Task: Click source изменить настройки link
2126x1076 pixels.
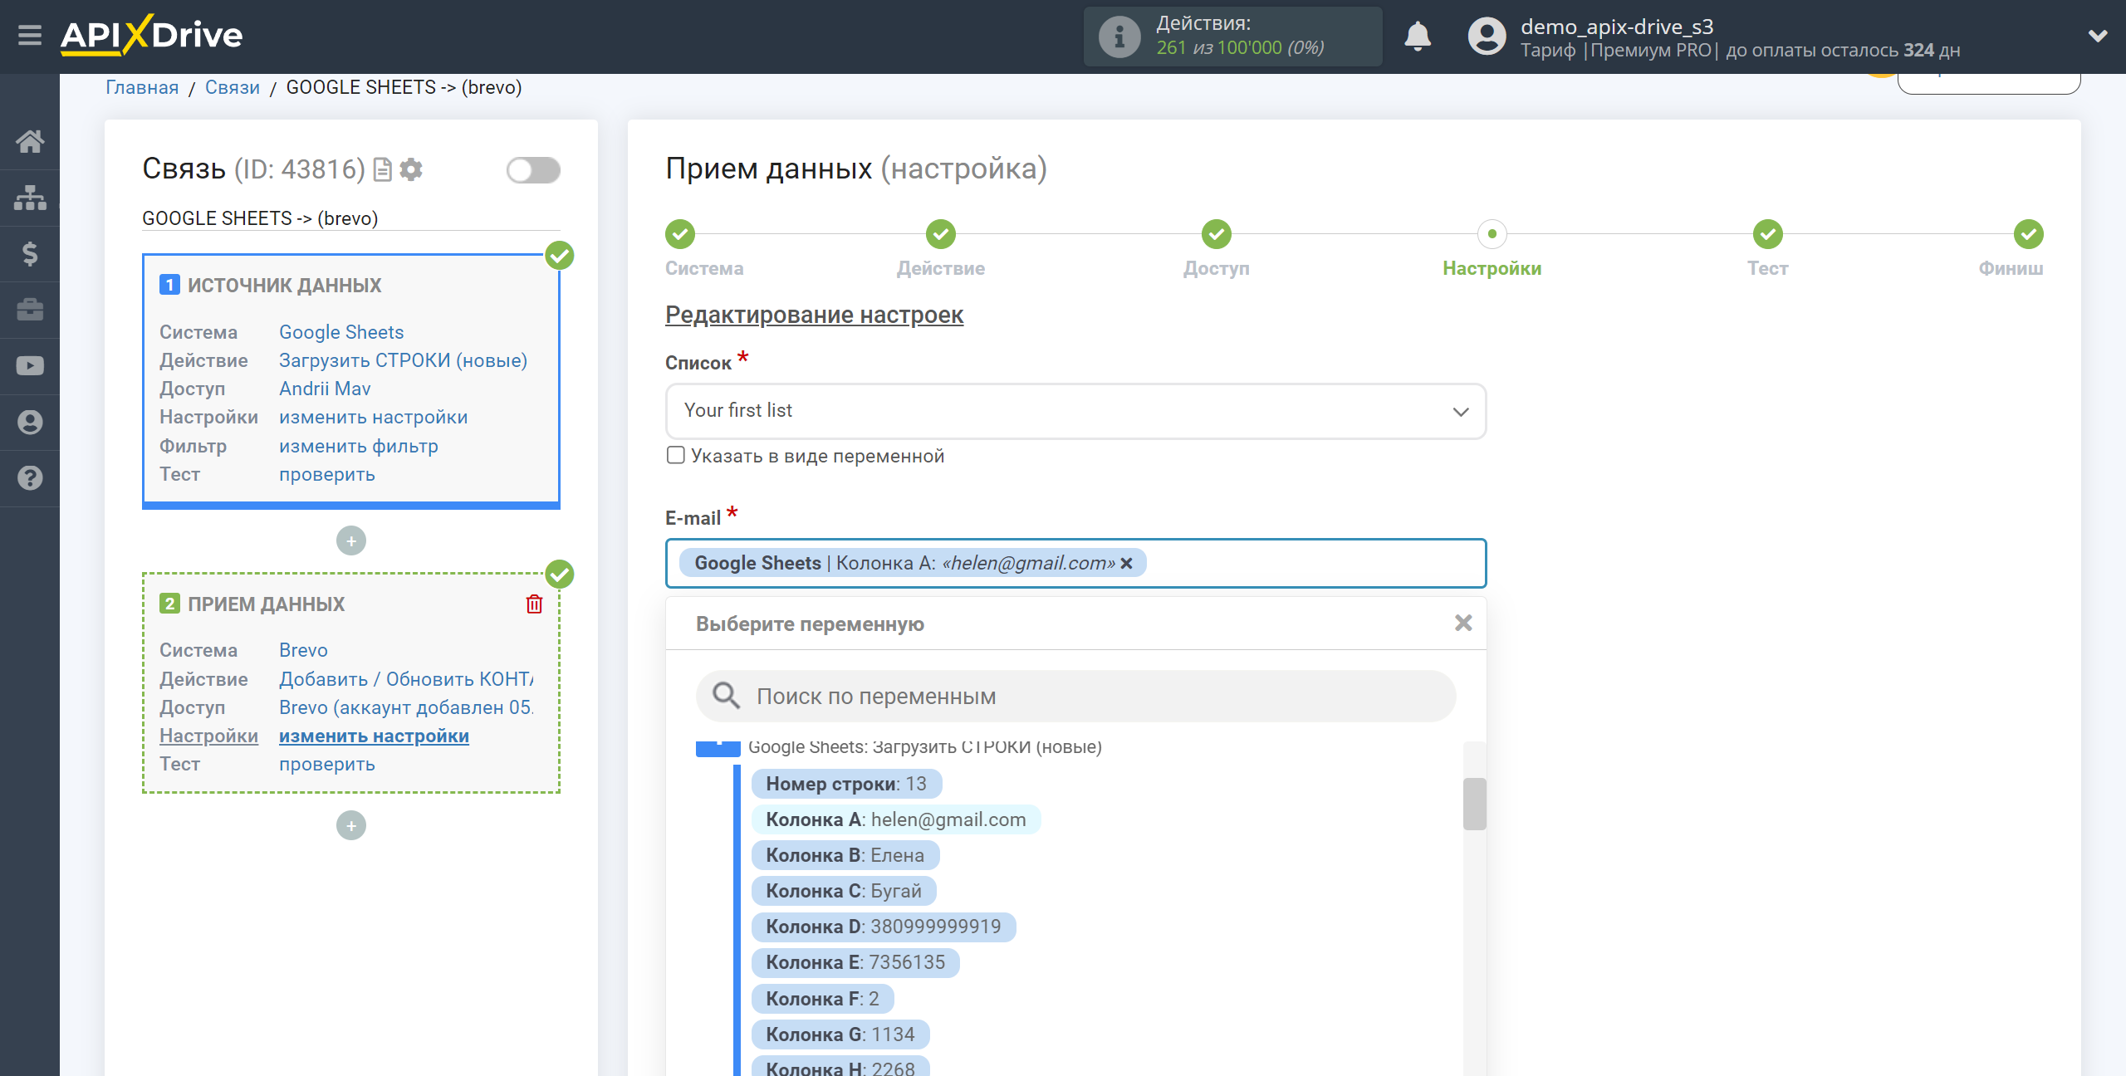Action: click(374, 417)
